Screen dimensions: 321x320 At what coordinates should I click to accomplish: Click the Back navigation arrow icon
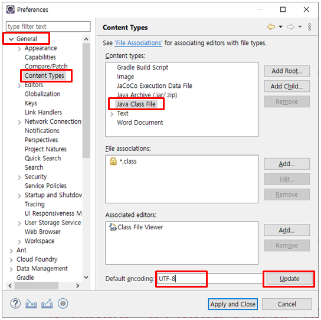271,27
